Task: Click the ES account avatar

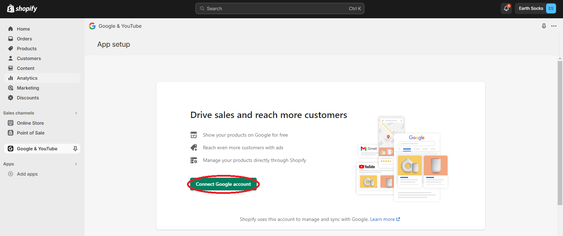Action: [551, 8]
